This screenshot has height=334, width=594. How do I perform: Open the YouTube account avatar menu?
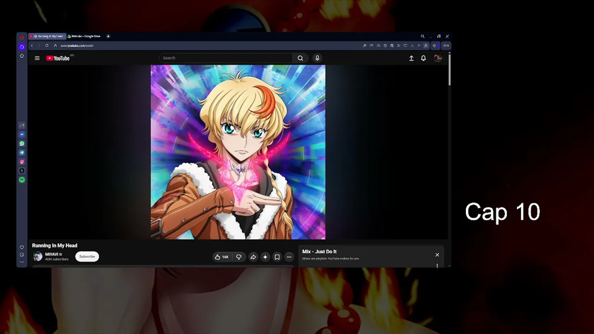438,58
